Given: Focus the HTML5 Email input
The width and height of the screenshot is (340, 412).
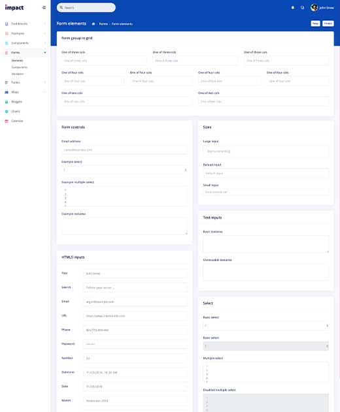Looking at the screenshot, I should (135, 302).
